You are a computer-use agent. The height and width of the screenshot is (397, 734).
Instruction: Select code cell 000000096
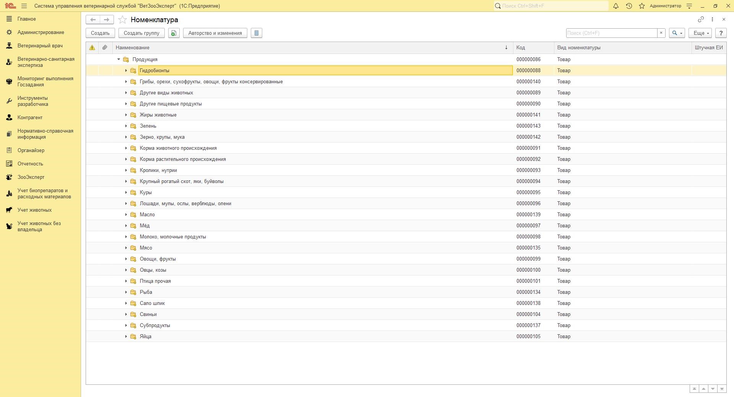(x=533, y=204)
